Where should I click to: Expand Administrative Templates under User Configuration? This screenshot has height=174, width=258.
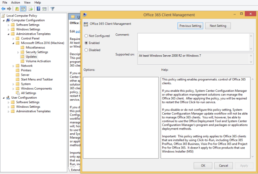[8, 111]
